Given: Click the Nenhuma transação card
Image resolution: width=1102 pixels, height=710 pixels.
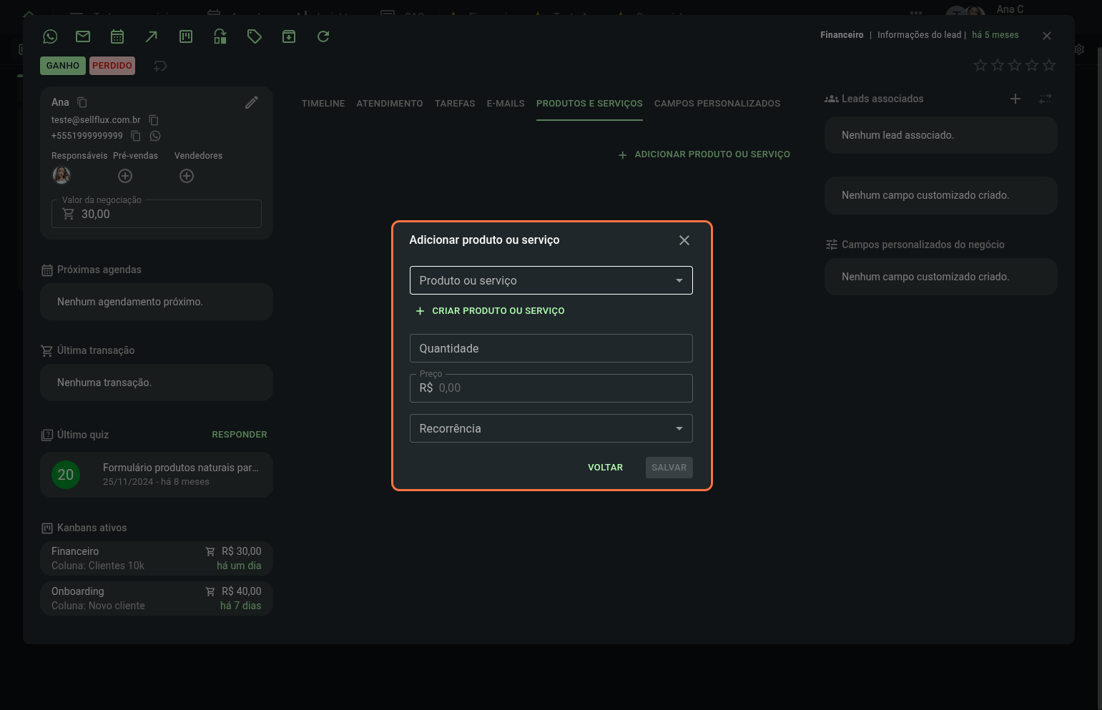Looking at the screenshot, I should [157, 383].
